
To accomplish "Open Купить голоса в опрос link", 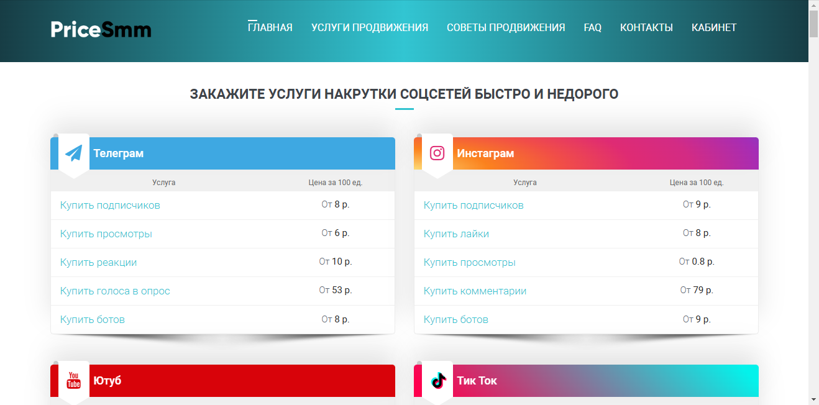I will pyautogui.click(x=115, y=291).
